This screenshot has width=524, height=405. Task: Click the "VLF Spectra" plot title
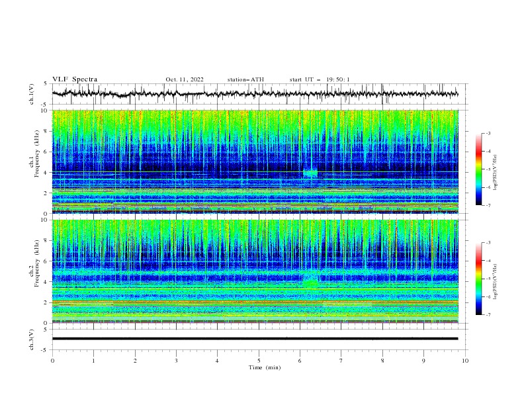coord(75,79)
